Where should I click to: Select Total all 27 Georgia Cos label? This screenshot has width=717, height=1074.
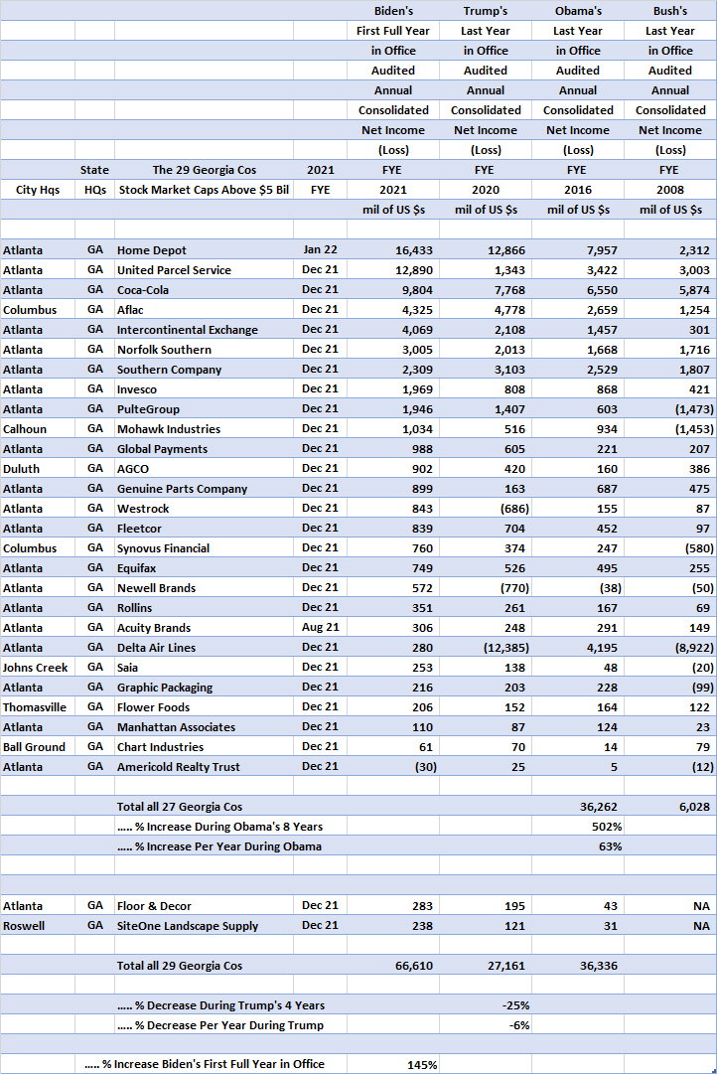(180, 806)
